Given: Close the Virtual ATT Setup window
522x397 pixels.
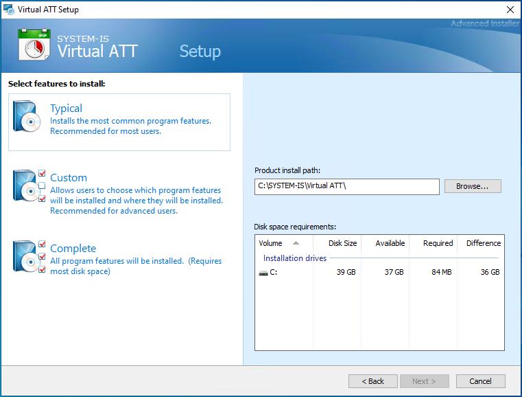Looking at the screenshot, I should [x=510, y=10].
